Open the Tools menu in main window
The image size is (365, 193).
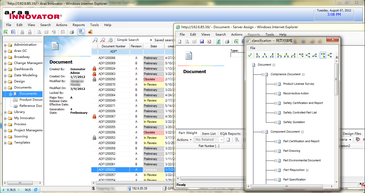94,25
